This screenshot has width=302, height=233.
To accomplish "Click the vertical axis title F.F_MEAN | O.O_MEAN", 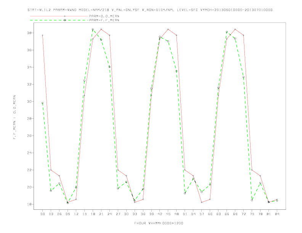I will (x=14, y=117).
